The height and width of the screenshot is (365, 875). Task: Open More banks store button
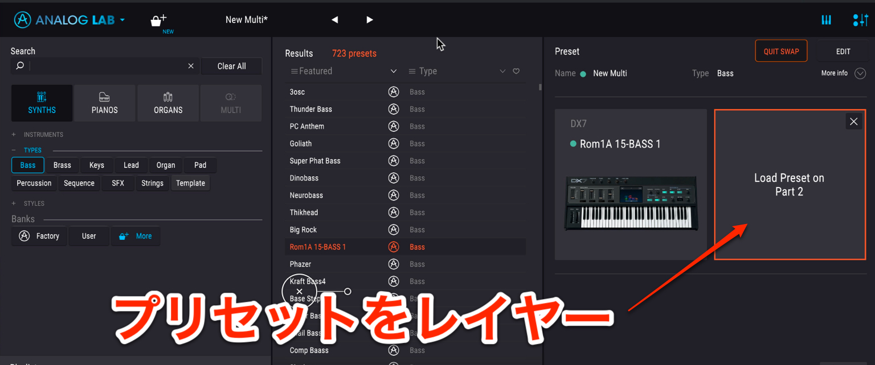click(136, 236)
